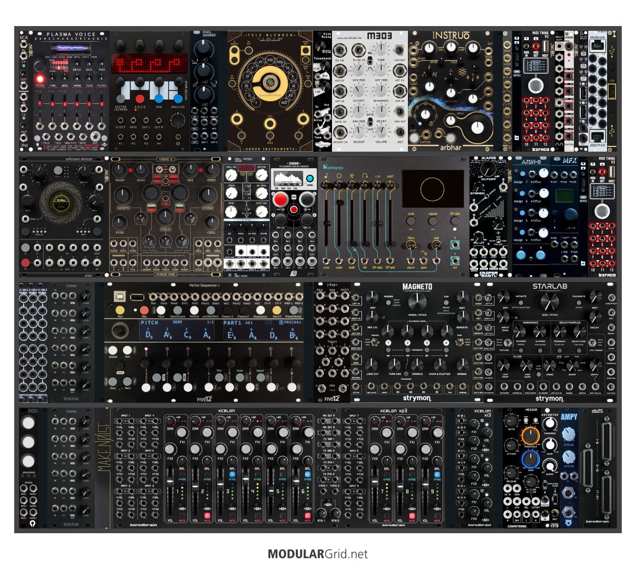The image size is (636, 564).
Task: Click the large red button on Zadar
Action: 281,199
